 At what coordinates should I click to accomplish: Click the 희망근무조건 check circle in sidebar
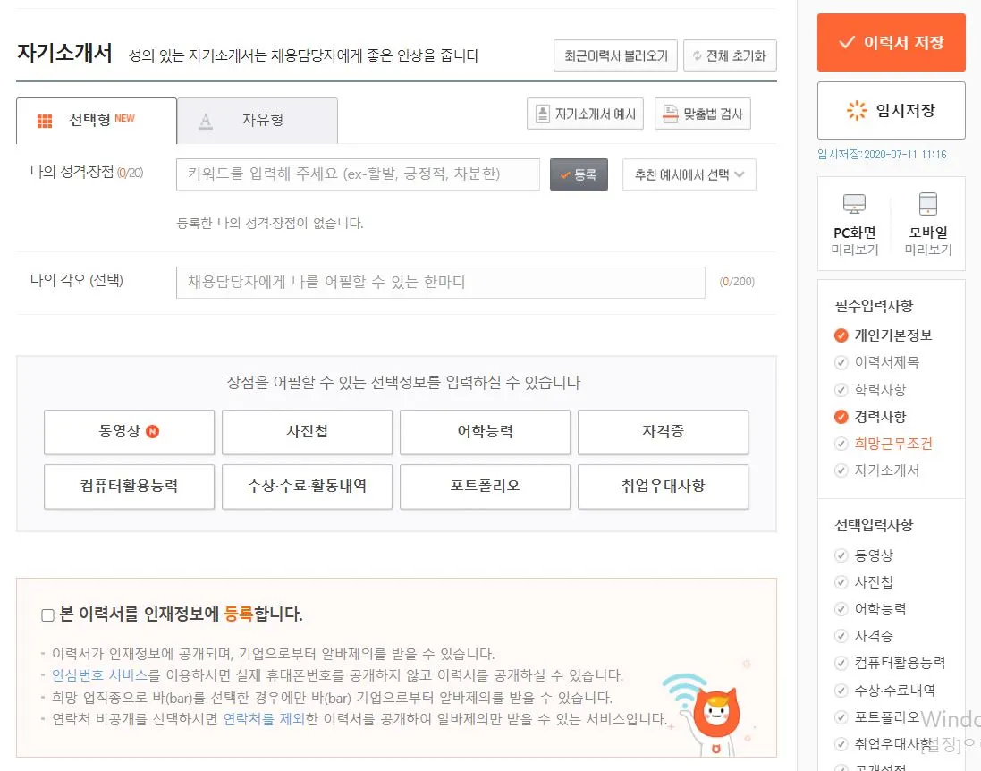[x=841, y=444]
